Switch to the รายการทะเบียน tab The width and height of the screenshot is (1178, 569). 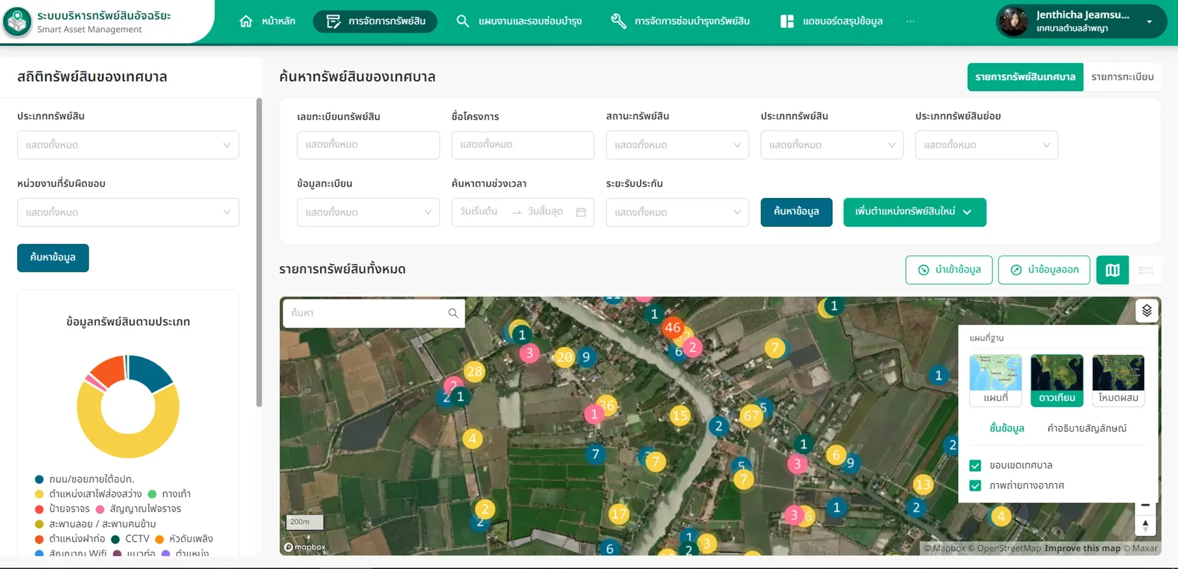[1122, 77]
